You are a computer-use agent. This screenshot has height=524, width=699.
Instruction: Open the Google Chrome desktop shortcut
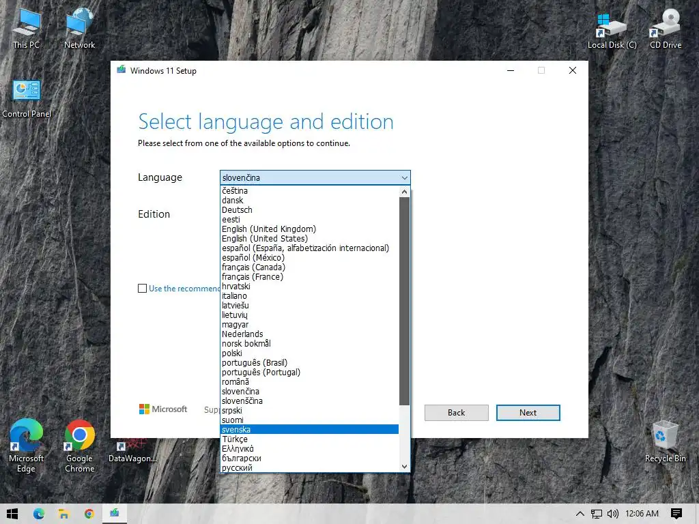pyautogui.click(x=79, y=446)
